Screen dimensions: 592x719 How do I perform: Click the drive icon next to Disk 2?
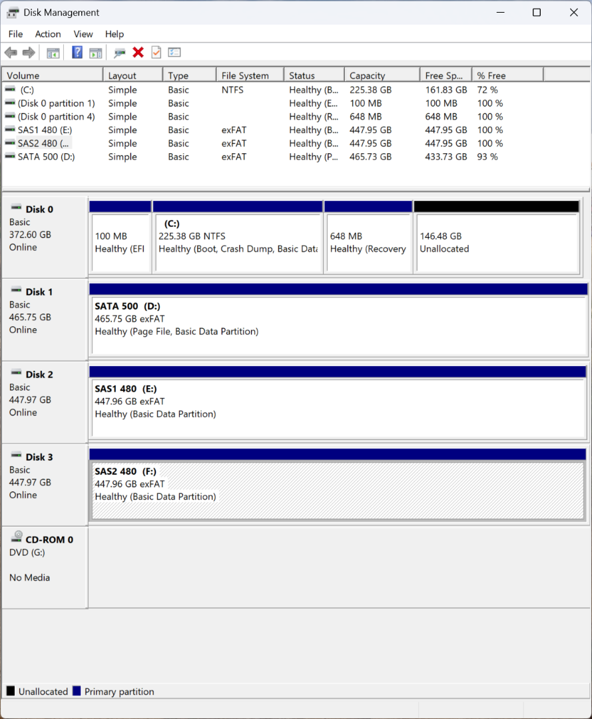click(16, 373)
